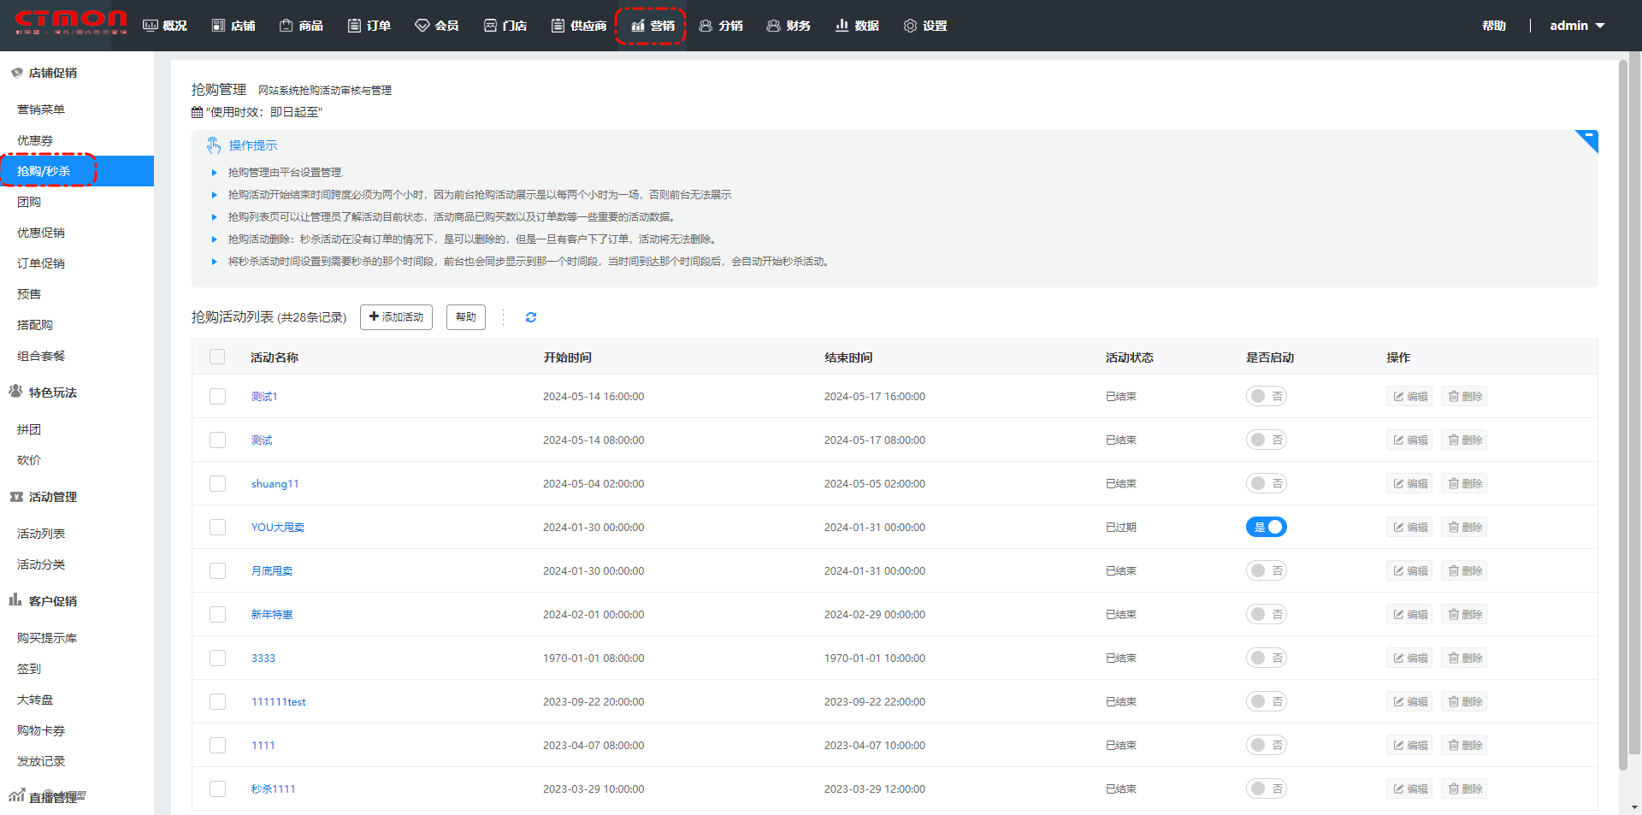Click the CTMON logo
Image resolution: width=1642 pixels, height=815 pixels.
coord(70,22)
